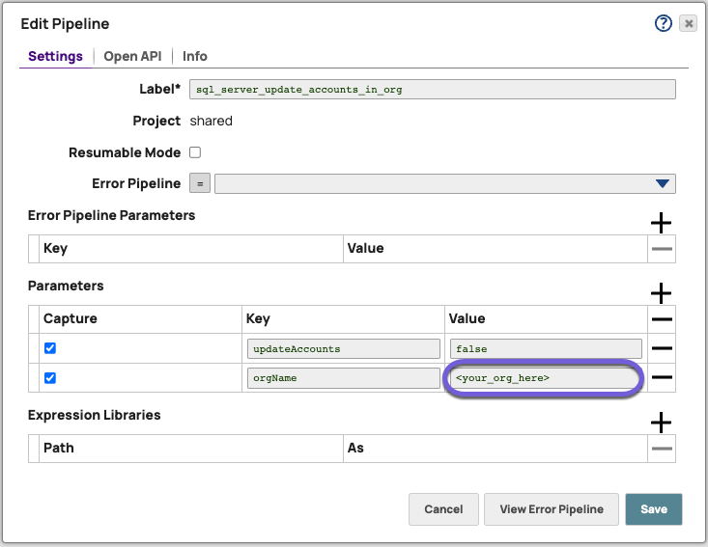Switch to the Open API tab
708x547 pixels.
(132, 56)
